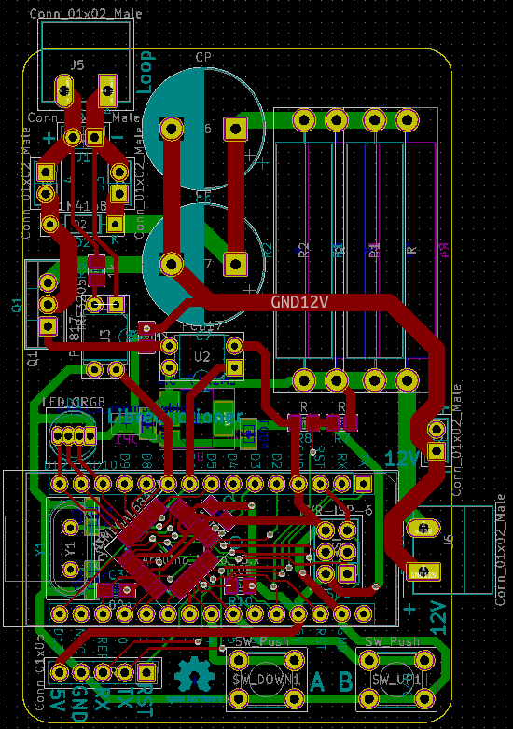
Task: Click SW_UP1's top-right pad
Action: click(x=424, y=660)
